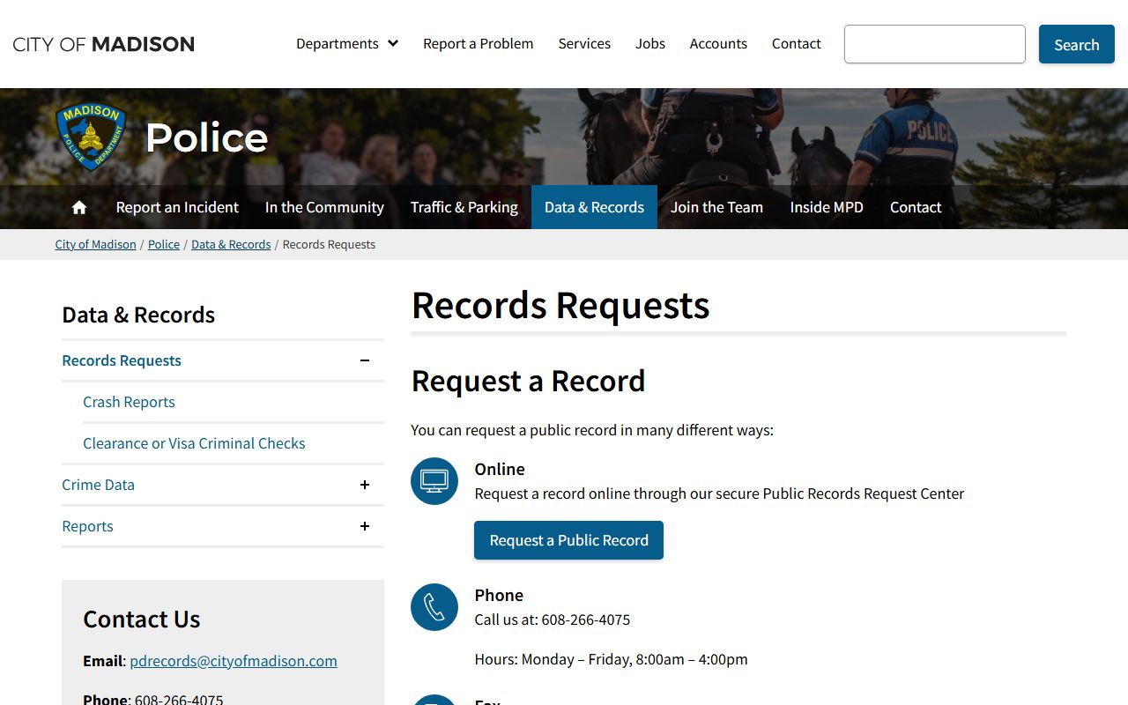Viewport: 1128px width, 705px height.
Task: Click the telephone handset Phone icon
Action: pos(434,607)
